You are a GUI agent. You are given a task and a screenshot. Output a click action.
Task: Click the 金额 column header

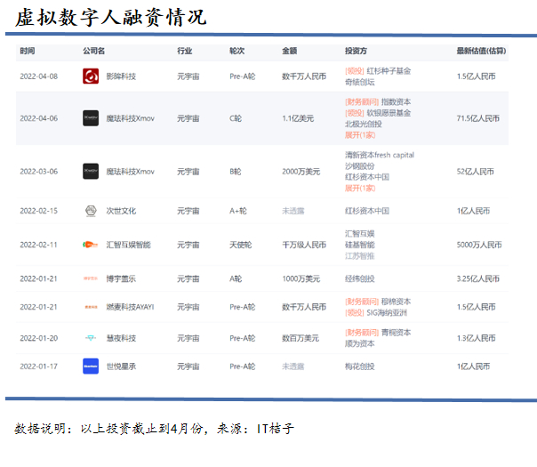coord(289,51)
